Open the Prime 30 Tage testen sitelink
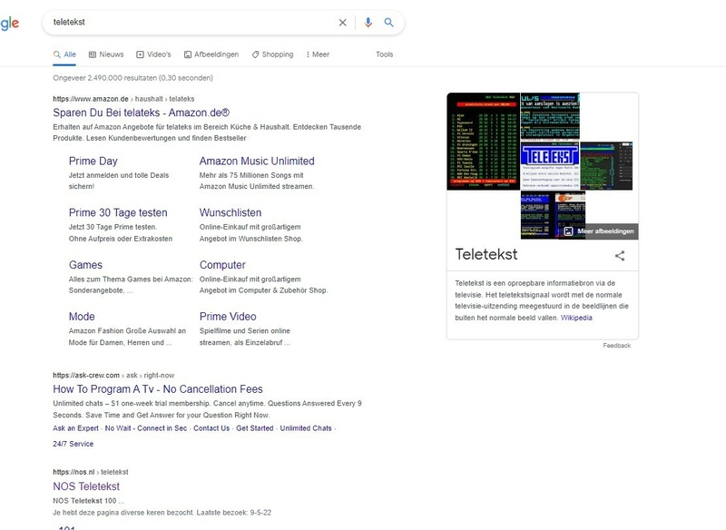Viewport: 726px width, 530px height. (118, 213)
